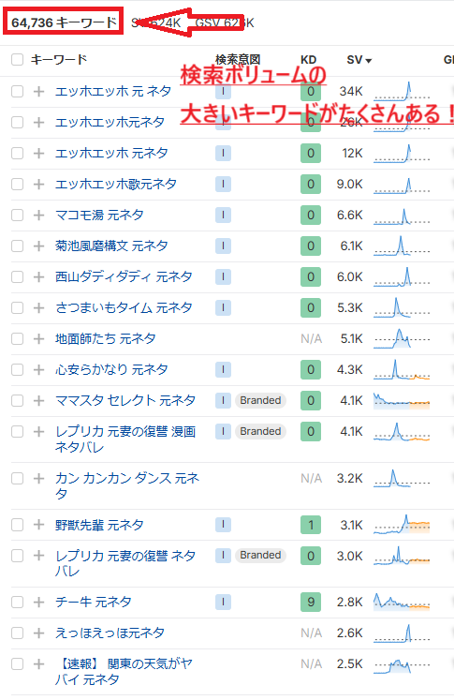Click the GSV total label at top
The height and width of the screenshot is (700, 454).
(225, 22)
